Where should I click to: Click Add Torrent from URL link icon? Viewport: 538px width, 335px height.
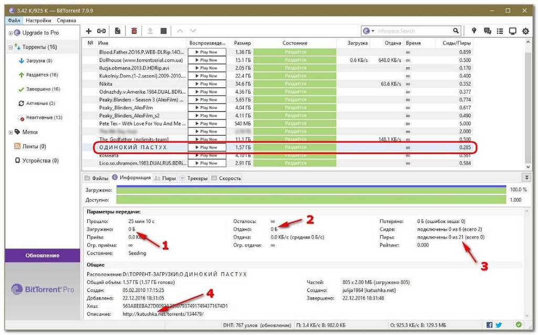100,31
